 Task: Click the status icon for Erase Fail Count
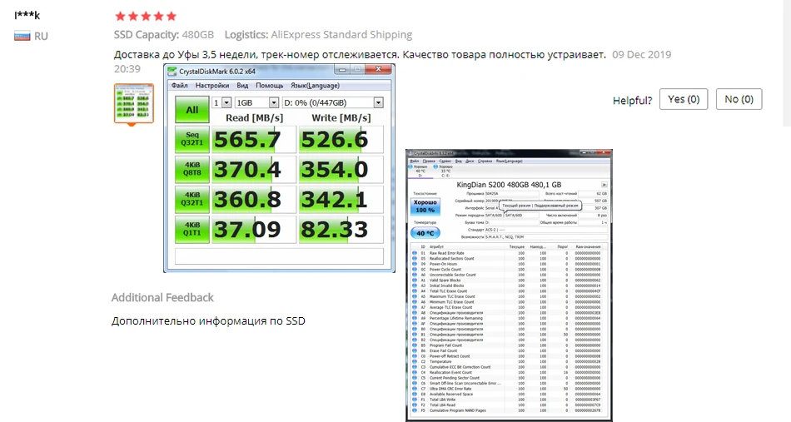(415, 350)
